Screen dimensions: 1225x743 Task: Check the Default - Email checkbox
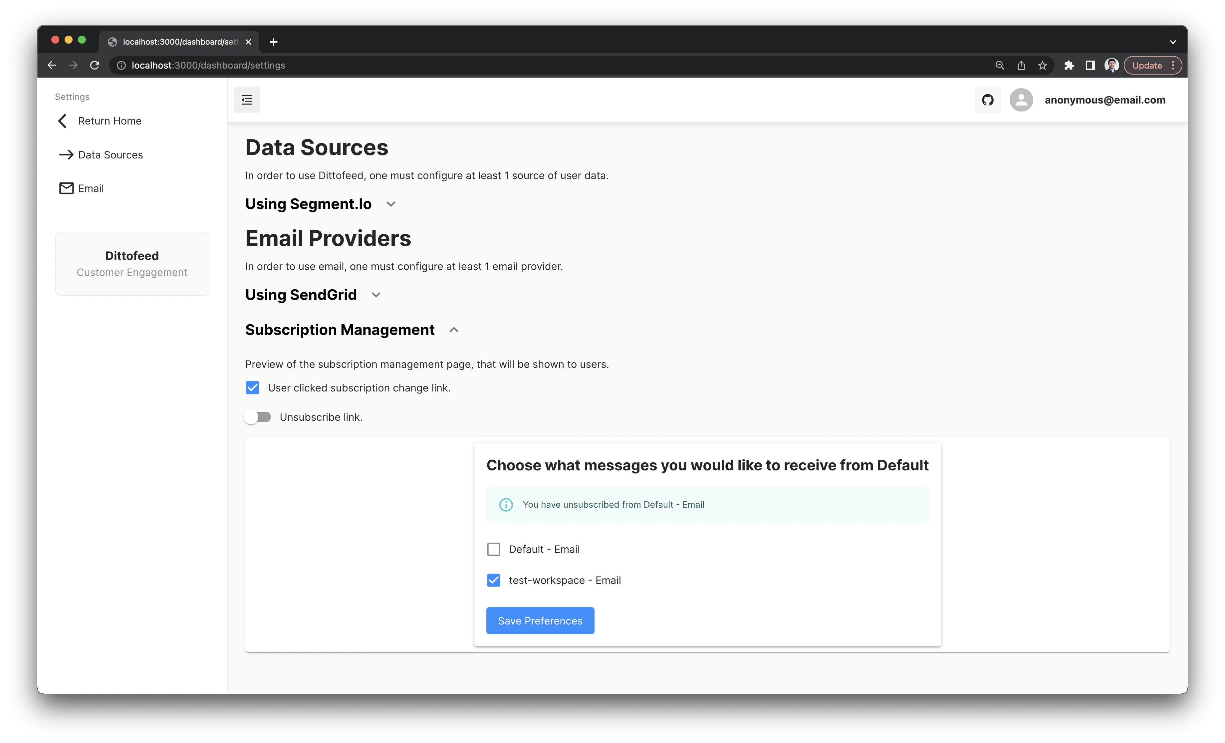(493, 549)
